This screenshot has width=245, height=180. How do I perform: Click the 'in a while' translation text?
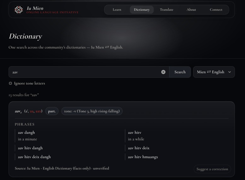tap(136, 139)
